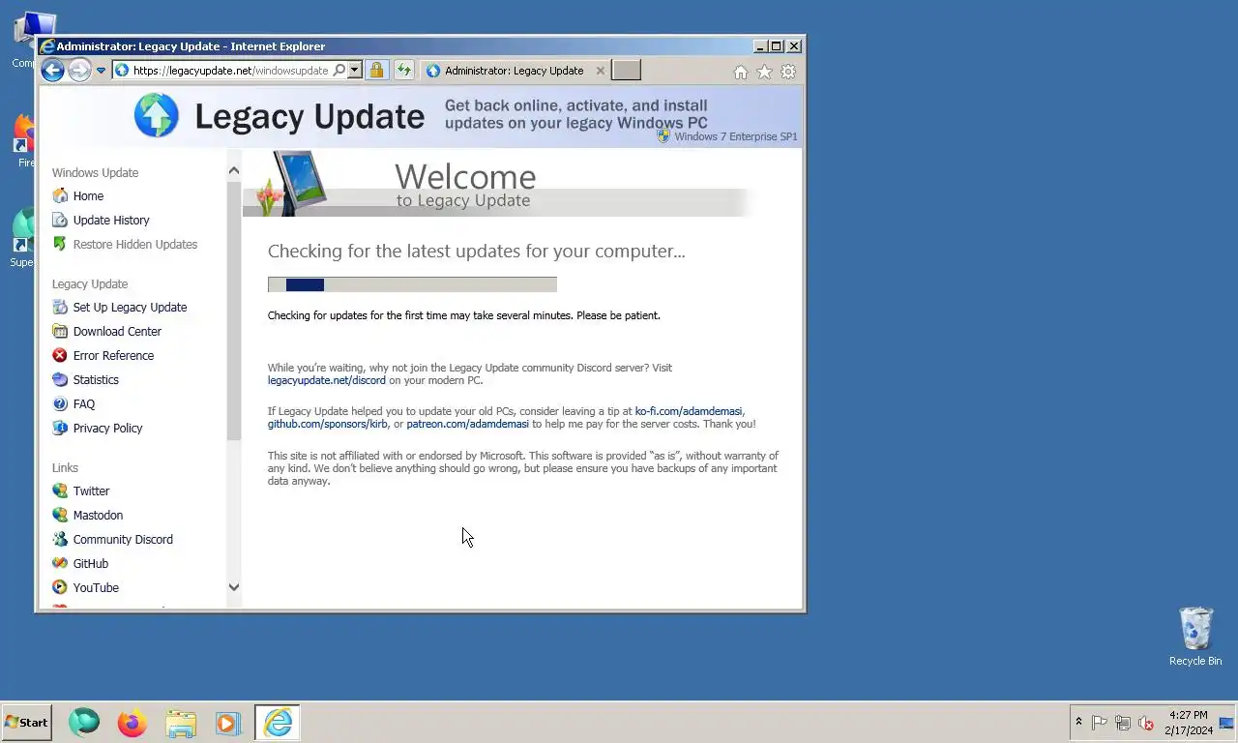Open IE Favorites star icon

point(764,72)
